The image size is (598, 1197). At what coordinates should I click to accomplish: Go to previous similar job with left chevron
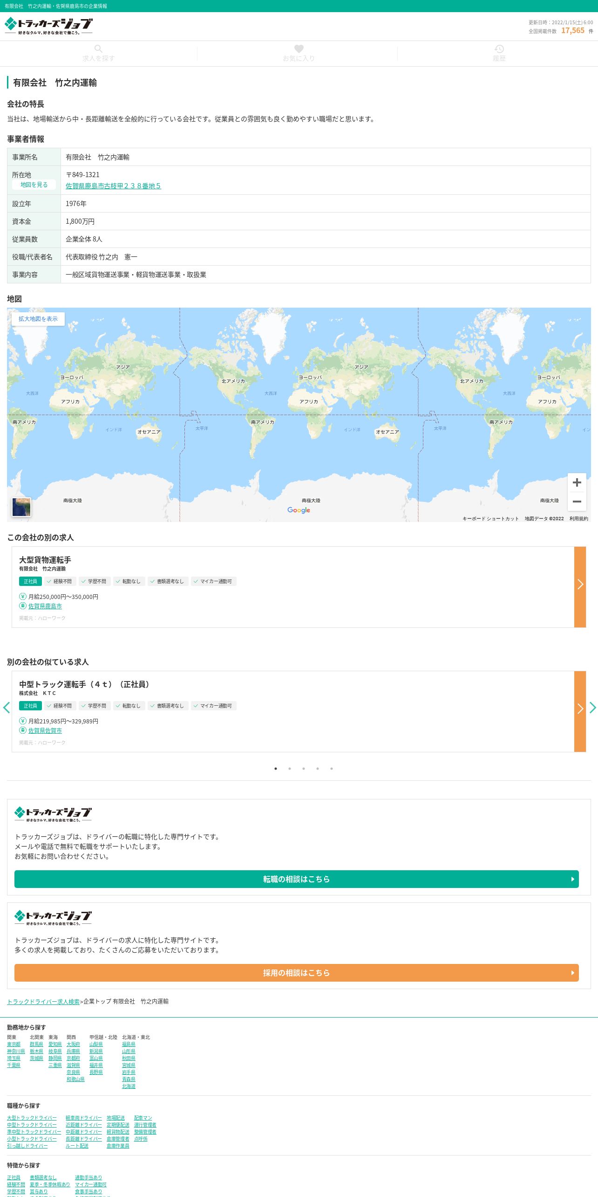click(6, 708)
